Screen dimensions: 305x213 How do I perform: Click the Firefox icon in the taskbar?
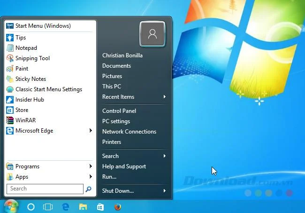(x=117, y=207)
